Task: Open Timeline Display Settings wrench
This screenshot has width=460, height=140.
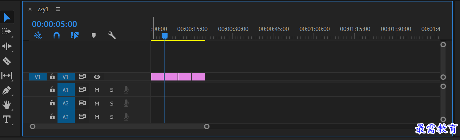Action: coord(112,35)
